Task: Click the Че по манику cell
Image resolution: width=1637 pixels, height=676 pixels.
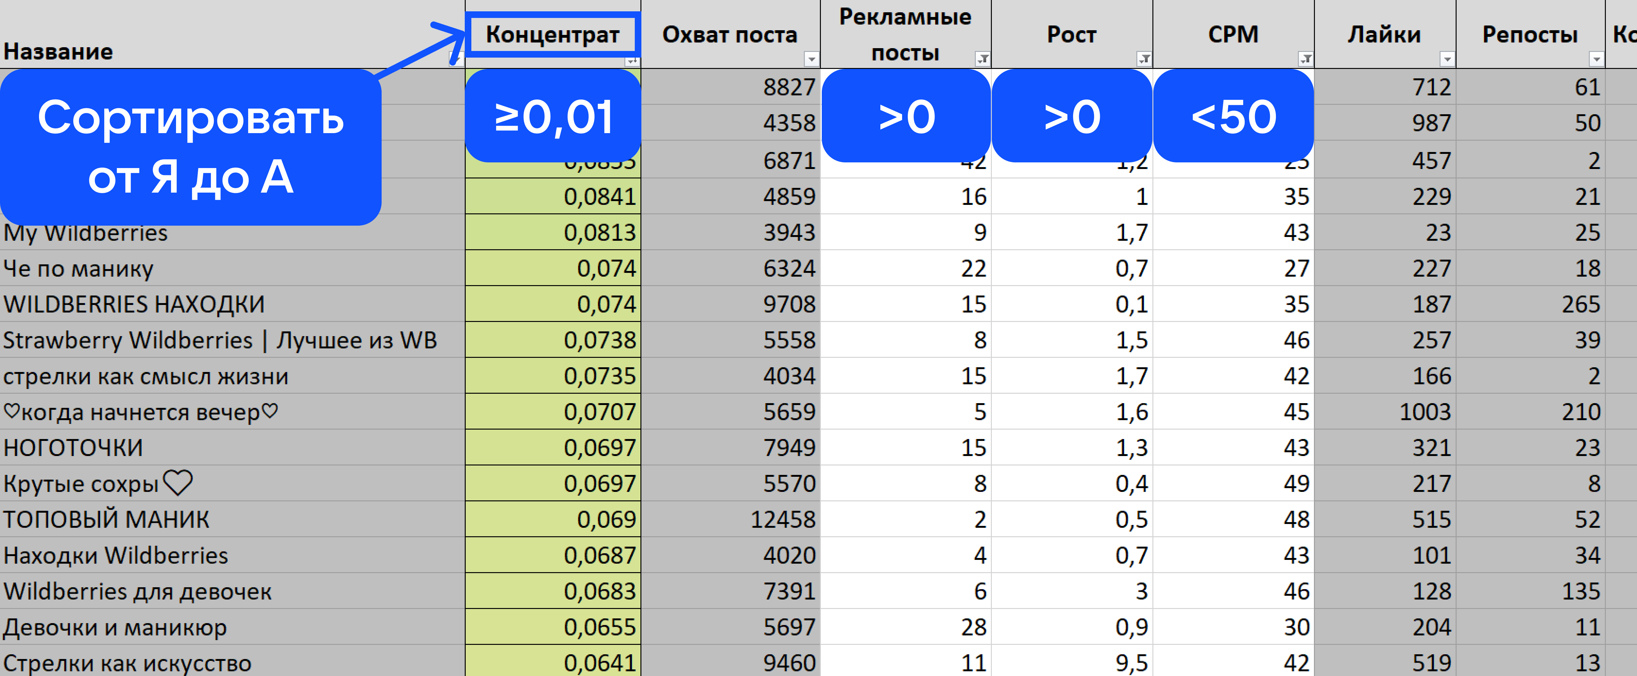Action: [233, 268]
